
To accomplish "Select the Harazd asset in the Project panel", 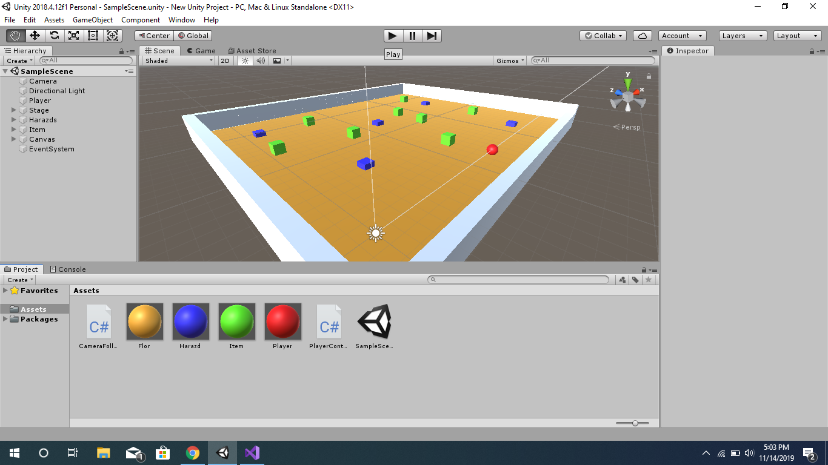I will pyautogui.click(x=190, y=321).
